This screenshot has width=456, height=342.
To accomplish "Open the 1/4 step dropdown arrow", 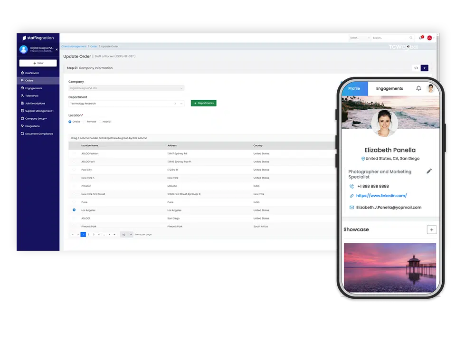I will coord(424,68).
